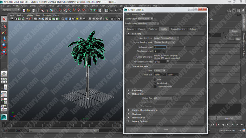
Task: Open the Legacy Sampling Mode dropdown
Action: point(164,42)
